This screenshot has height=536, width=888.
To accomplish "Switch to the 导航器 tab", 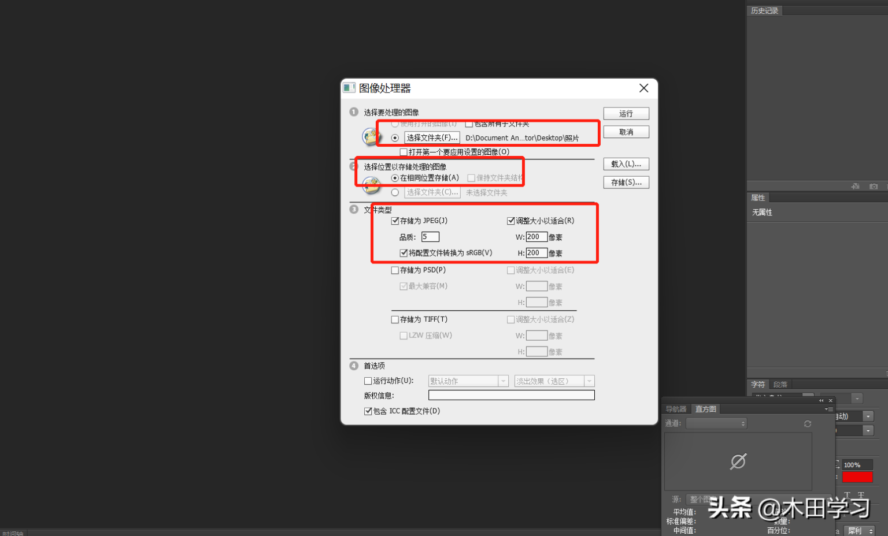I will (676, 409).
